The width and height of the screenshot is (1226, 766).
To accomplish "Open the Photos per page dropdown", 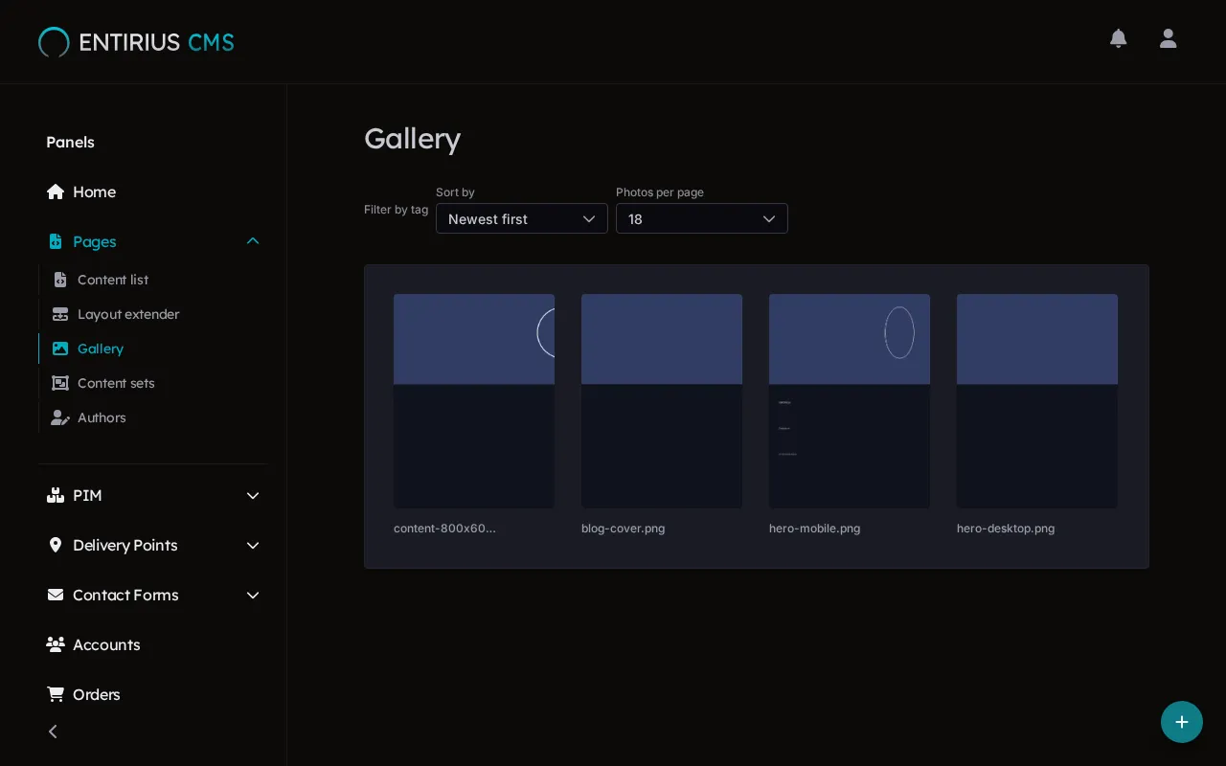I will pyautogui.click(x=702, y=218).
